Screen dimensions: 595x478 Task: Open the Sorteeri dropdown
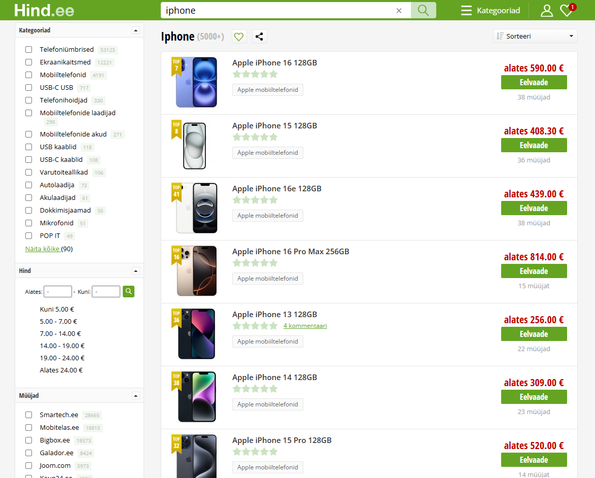point(535,36)
